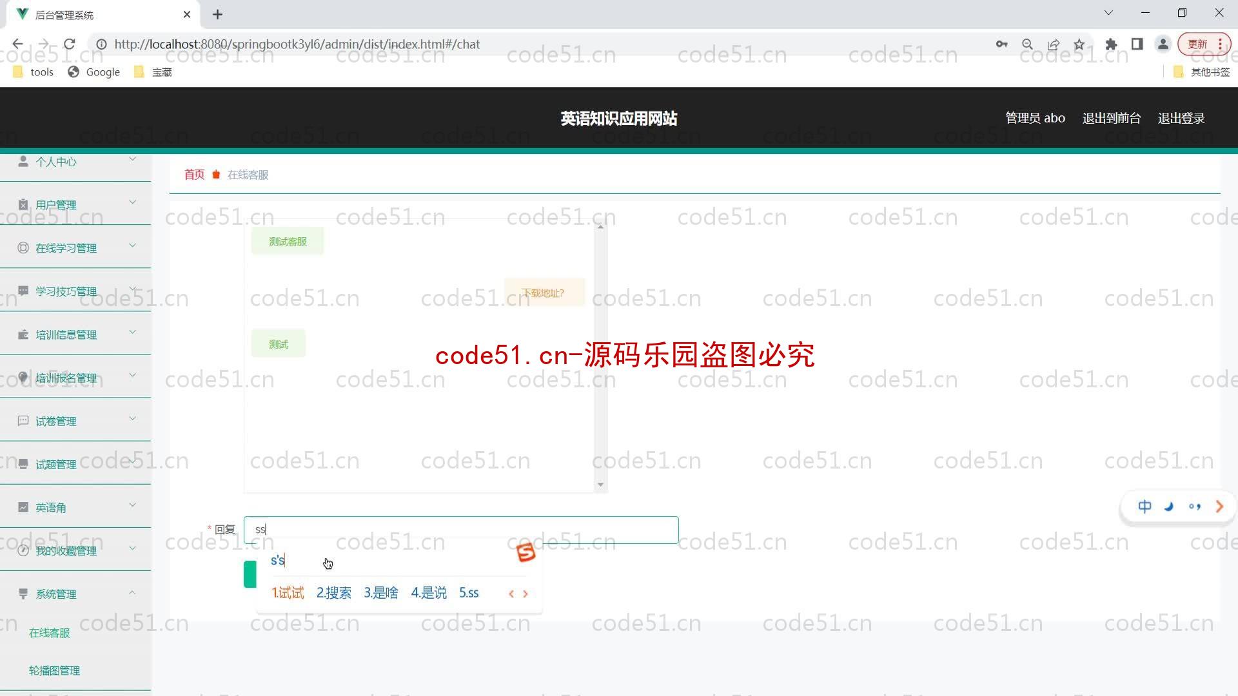This screenshot has width=1238, height=696.
Task: Collapse 系统管理 menu
Action: point(75,594)
